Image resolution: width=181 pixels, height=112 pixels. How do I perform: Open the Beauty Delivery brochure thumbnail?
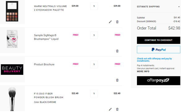click(12, 69)
